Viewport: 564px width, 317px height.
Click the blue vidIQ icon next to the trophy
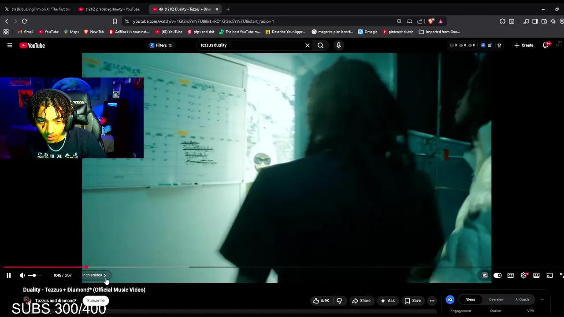point(483,45)
